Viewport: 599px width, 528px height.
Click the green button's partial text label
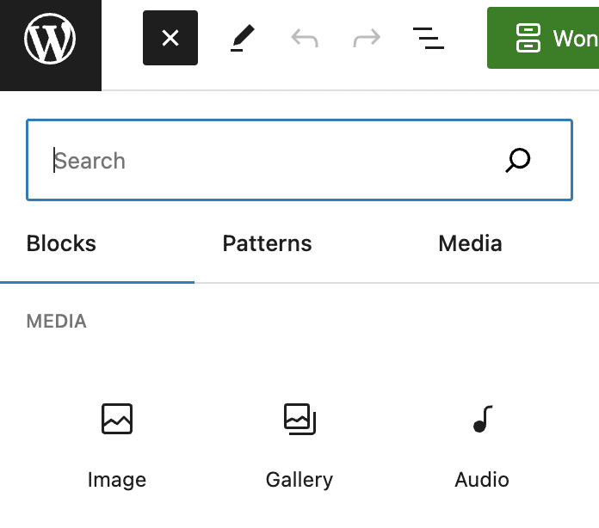(x=575, y=39)
